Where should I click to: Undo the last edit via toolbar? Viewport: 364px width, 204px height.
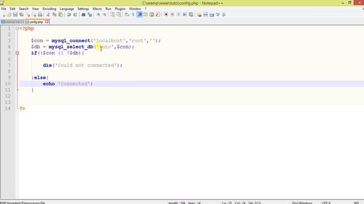click(69, 15)
